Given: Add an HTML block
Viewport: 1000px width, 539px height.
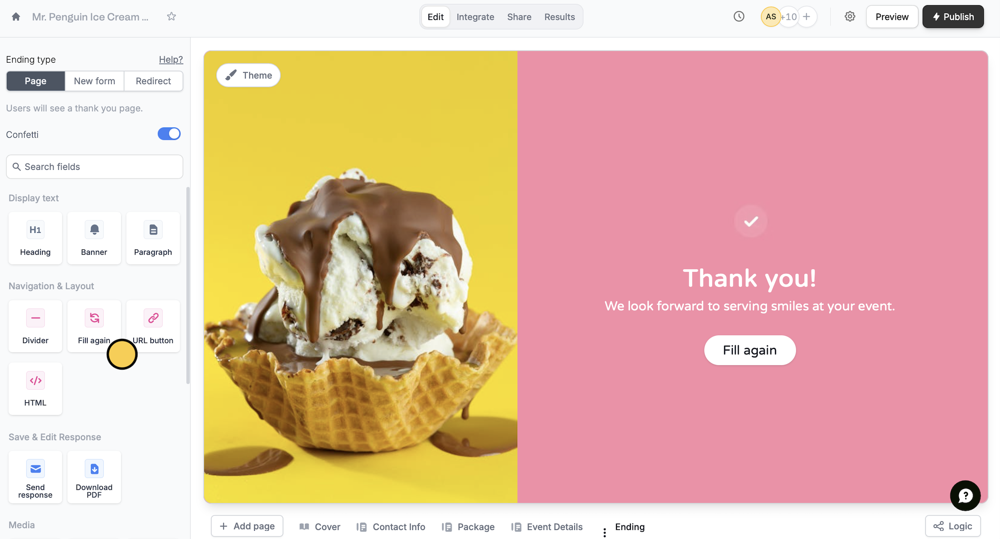Looking at the screenshot, I should click(35, 388).
